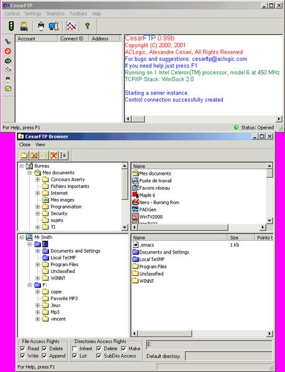Open the Statistics menu
This screenshot has height=372, width=285.
point(55,14)
